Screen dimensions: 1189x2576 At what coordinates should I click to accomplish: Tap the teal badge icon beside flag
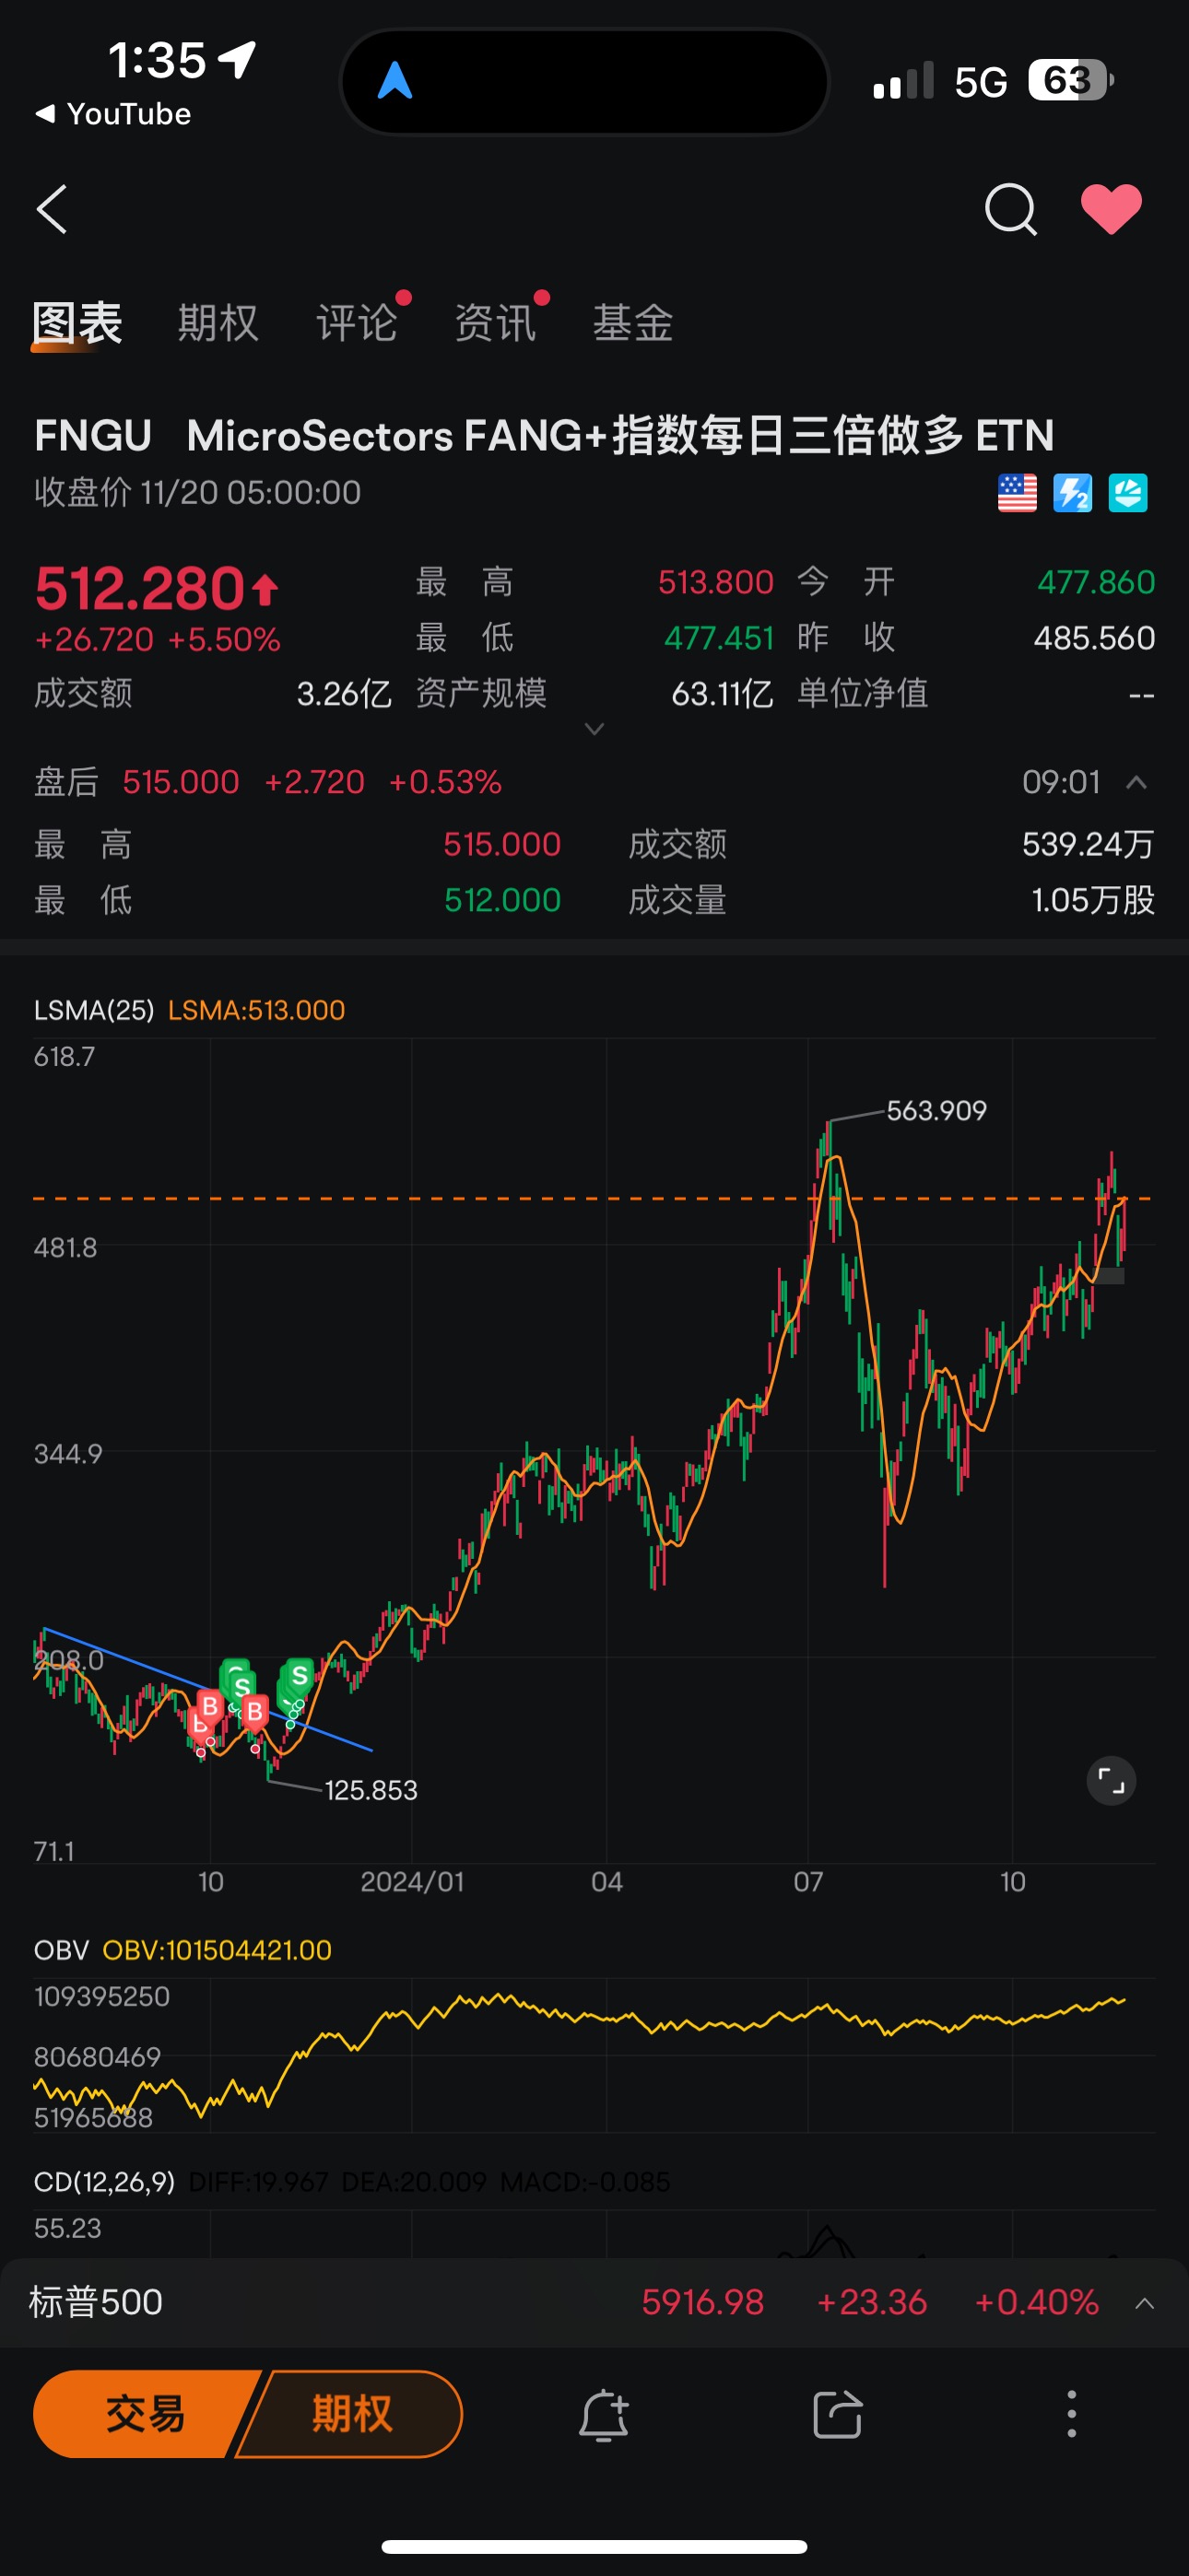coord(1127,493)
